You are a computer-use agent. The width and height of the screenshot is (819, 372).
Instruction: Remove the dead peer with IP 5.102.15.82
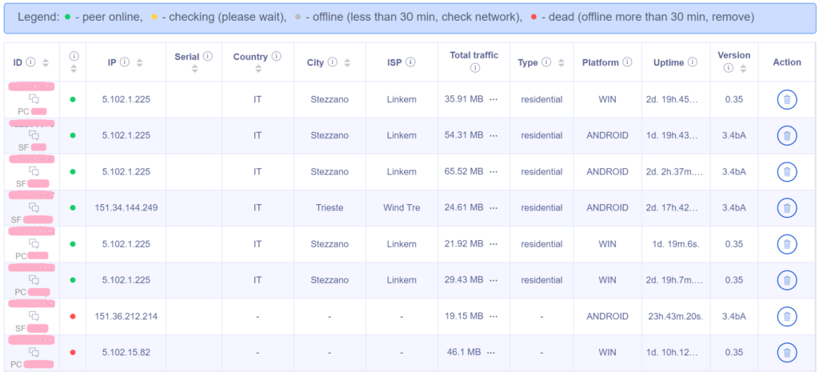coord(786,352)
